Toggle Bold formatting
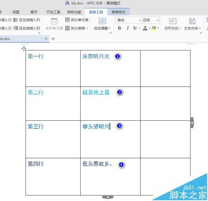The image size is (208, 201). 119,28
